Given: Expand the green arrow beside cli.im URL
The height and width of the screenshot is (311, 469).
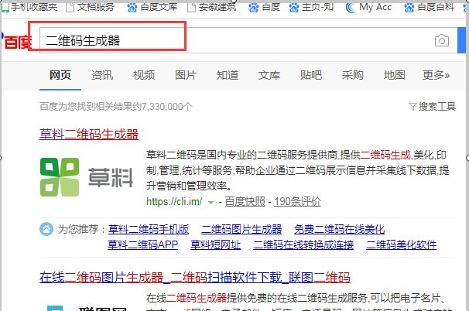Looking at the screenshot, I should point(211,203).
